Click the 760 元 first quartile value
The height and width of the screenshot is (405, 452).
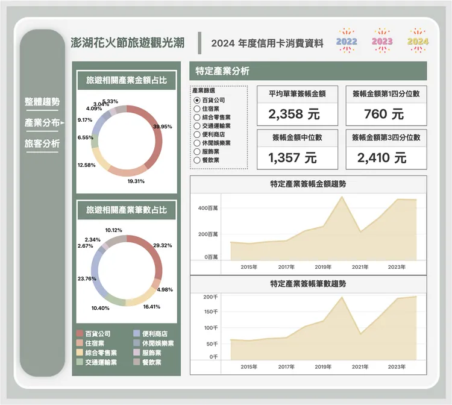[x=384, y=114]
